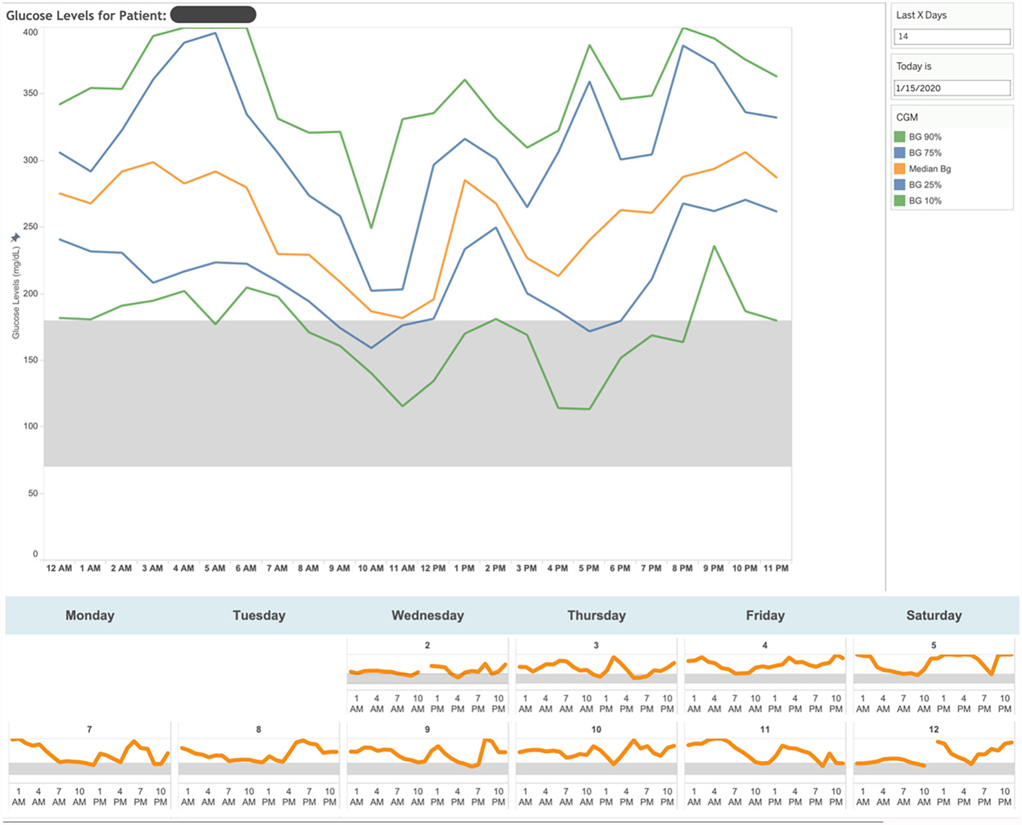Click the 10 AM x-axis label
This screenshot has height=825, width=1022.
pyautogui.click(x=371, y=568)
